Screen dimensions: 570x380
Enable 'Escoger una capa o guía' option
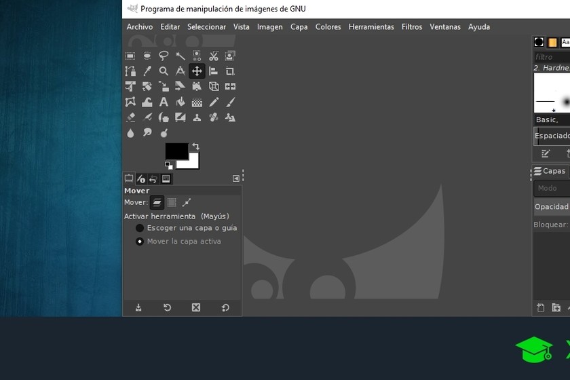[x=140, y=229]
